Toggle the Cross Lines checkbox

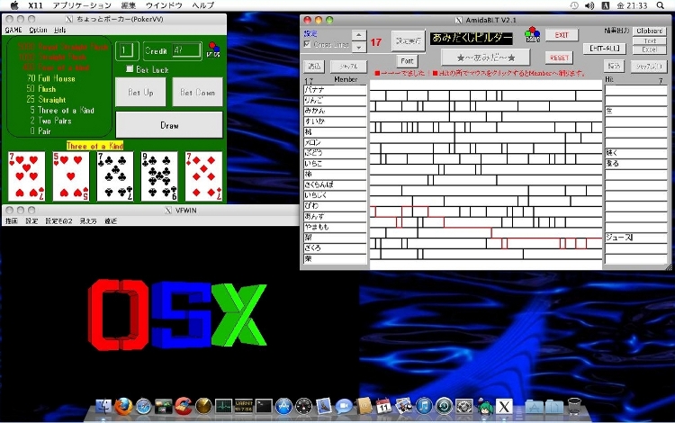click(307, 44)
